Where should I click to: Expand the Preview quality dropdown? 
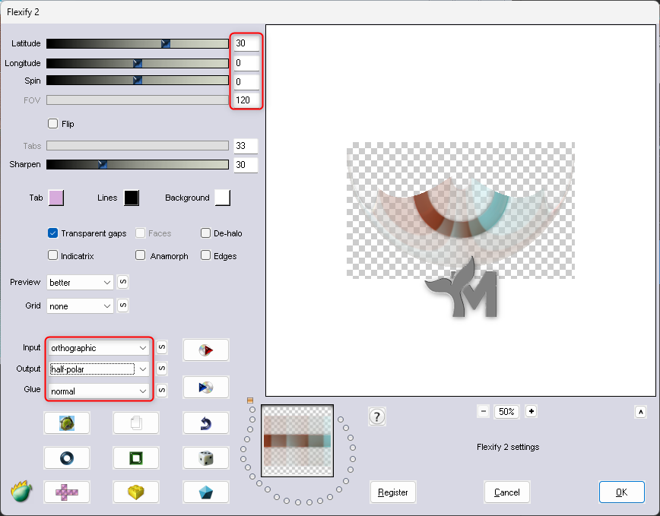coord(80,283)
